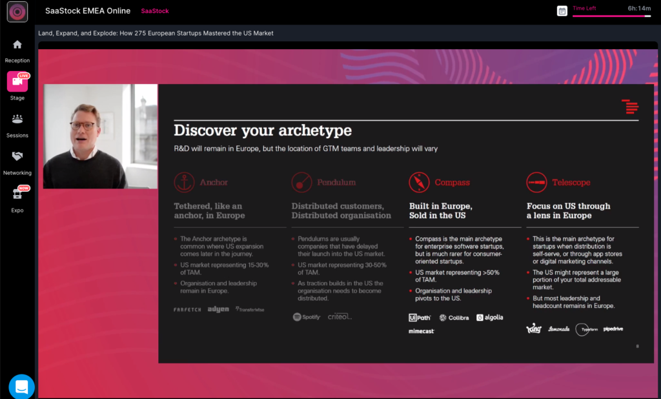Click the Spotify logo on slide
This screenshot has height=399, width=661.
307,317
